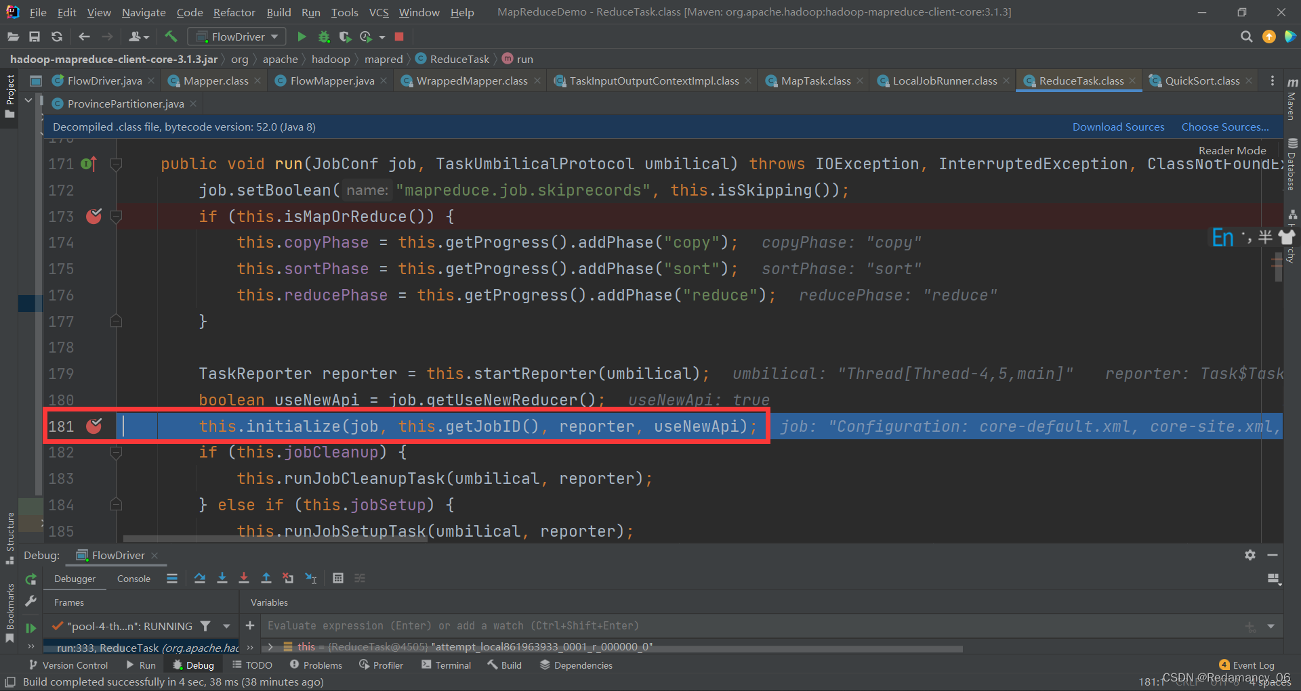The image size is (1301, 691).
Task: Toggle the Project tool window stripe
Action: (9, 96)
